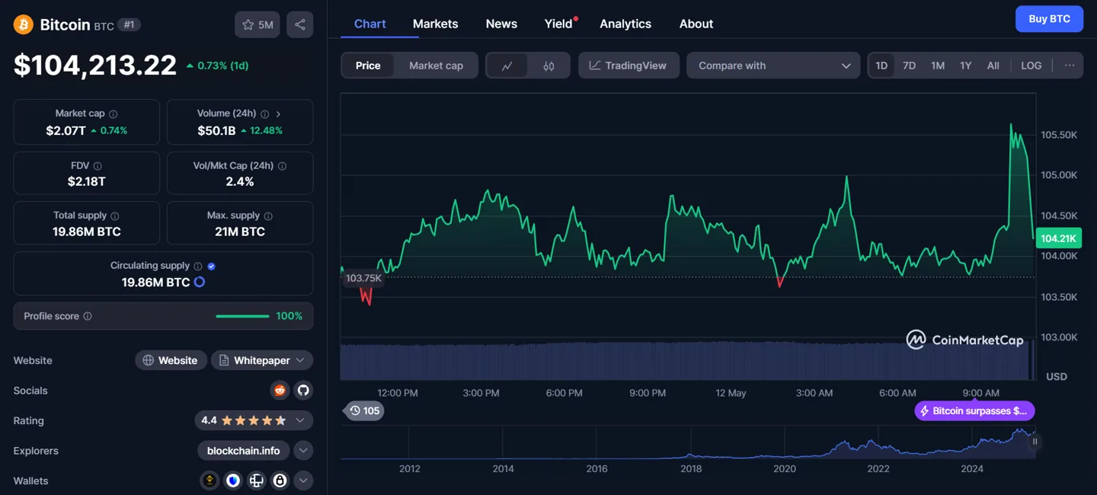This screenshot has width=1097, height=495.
Task: Switch to line chart view
Action: (507, 65)
